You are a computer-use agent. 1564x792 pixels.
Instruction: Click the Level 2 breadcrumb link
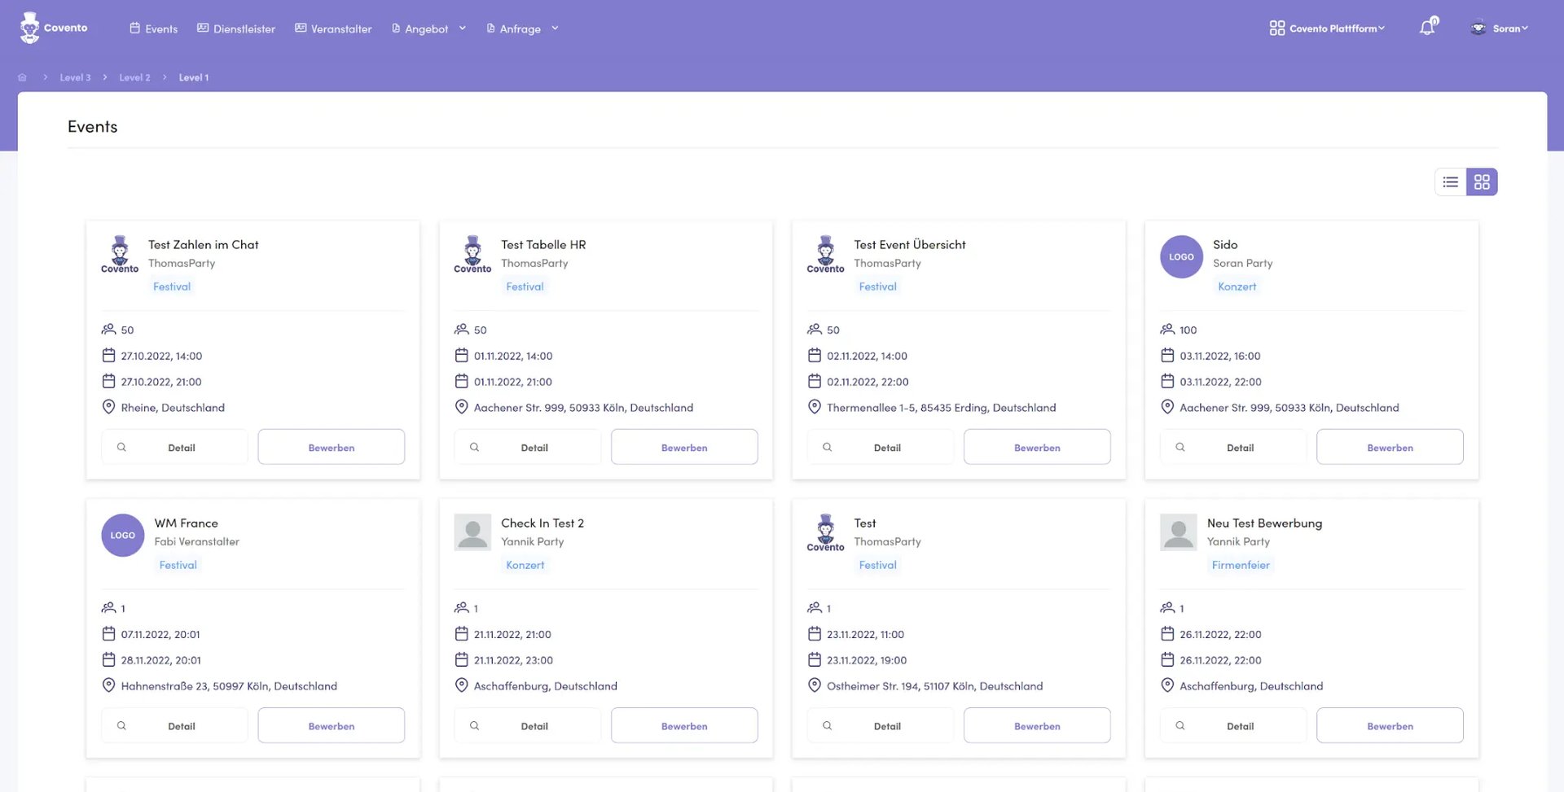[134, 77]
